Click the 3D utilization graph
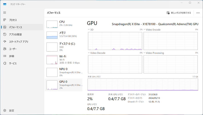 tap(115, 41)
